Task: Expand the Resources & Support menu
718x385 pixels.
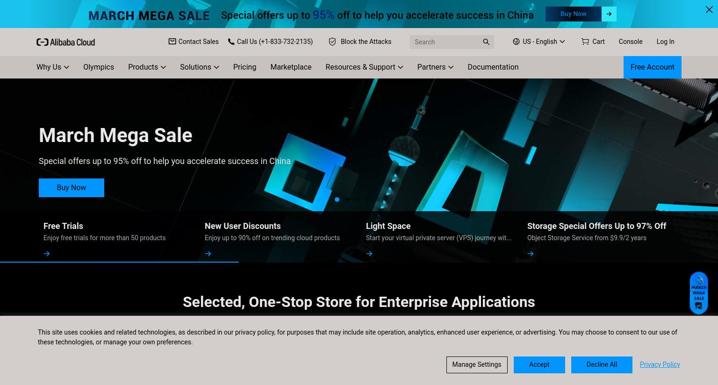Action: click(x=364, y=67)
